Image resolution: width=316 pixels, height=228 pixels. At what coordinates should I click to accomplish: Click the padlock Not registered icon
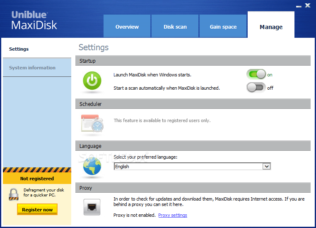(14, 194)
